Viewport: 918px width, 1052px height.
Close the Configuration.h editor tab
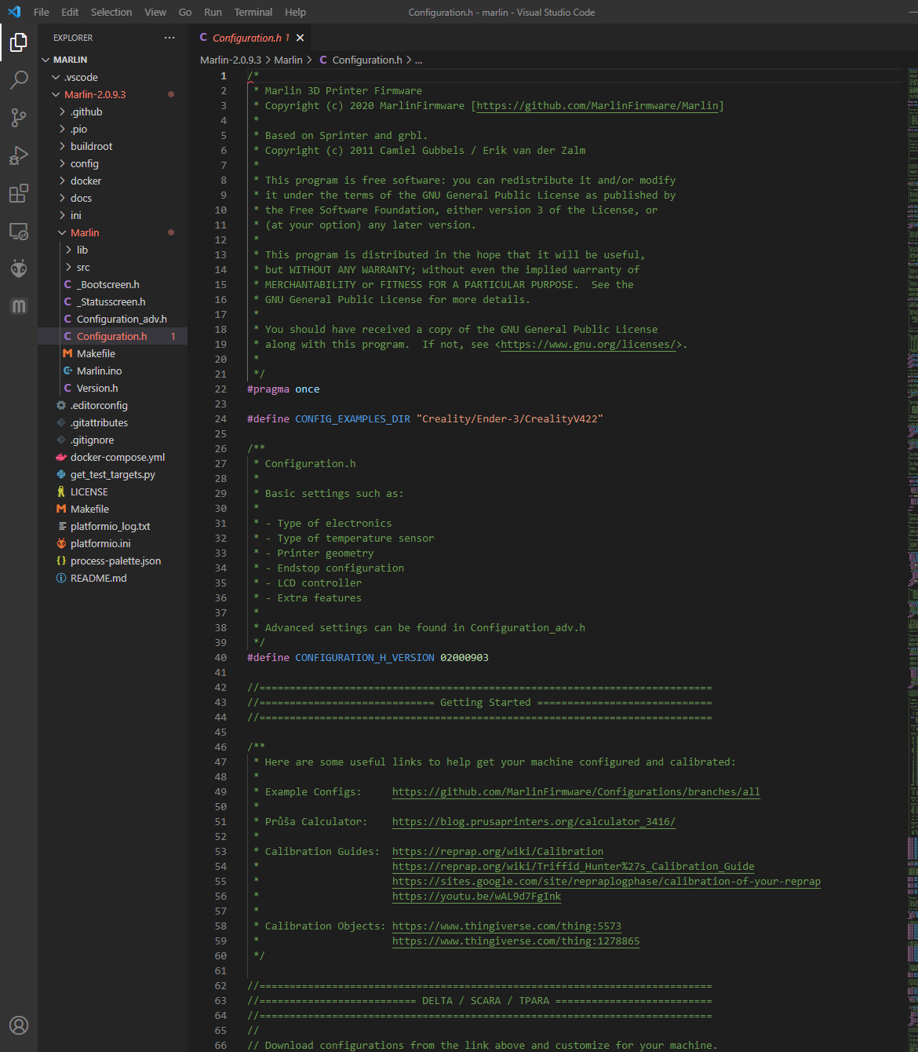[300, 38]
